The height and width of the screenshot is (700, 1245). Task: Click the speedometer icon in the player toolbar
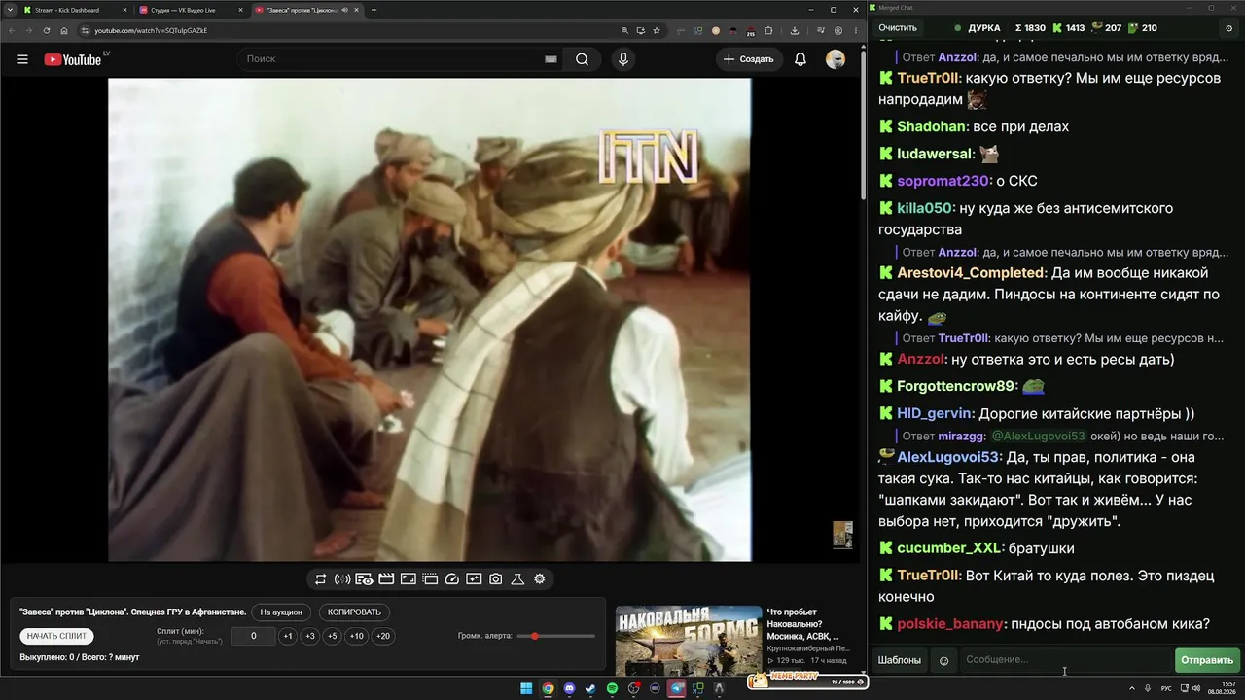click(451, 579)
